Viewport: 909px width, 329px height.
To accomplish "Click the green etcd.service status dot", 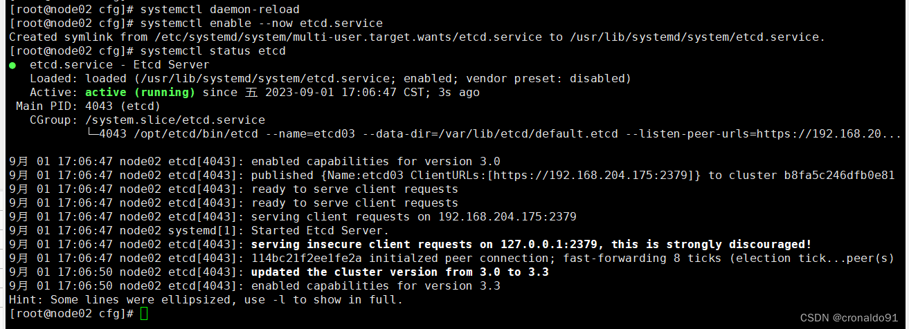I will (12, 65).
